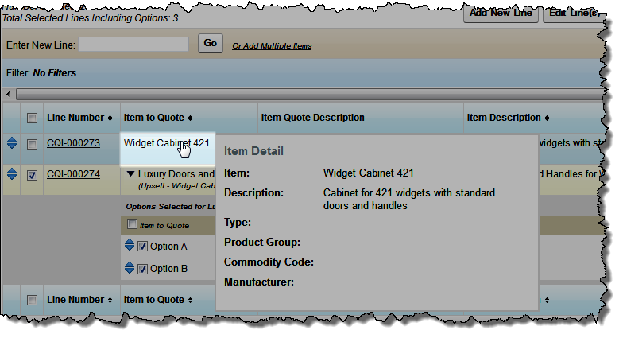Open the Or Add Multiple Items link

point(272,46)
